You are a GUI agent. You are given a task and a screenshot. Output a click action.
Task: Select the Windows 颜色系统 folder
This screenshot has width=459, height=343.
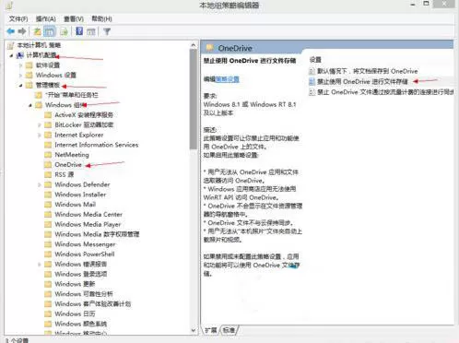pyautogui.click(x=80, y=324)
